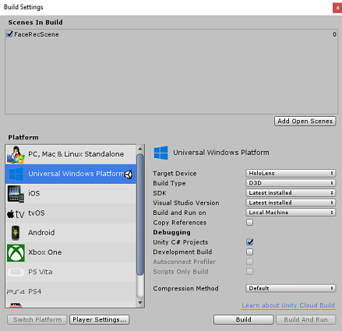Screen dimensions: 342x331
Task: Open the Learn about Unity Cloud Build link
Action: [288, 305]
